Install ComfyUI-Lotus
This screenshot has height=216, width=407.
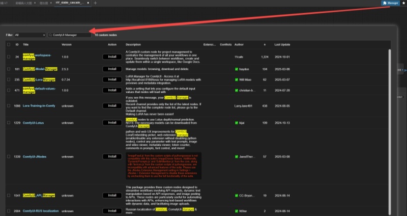112,122
